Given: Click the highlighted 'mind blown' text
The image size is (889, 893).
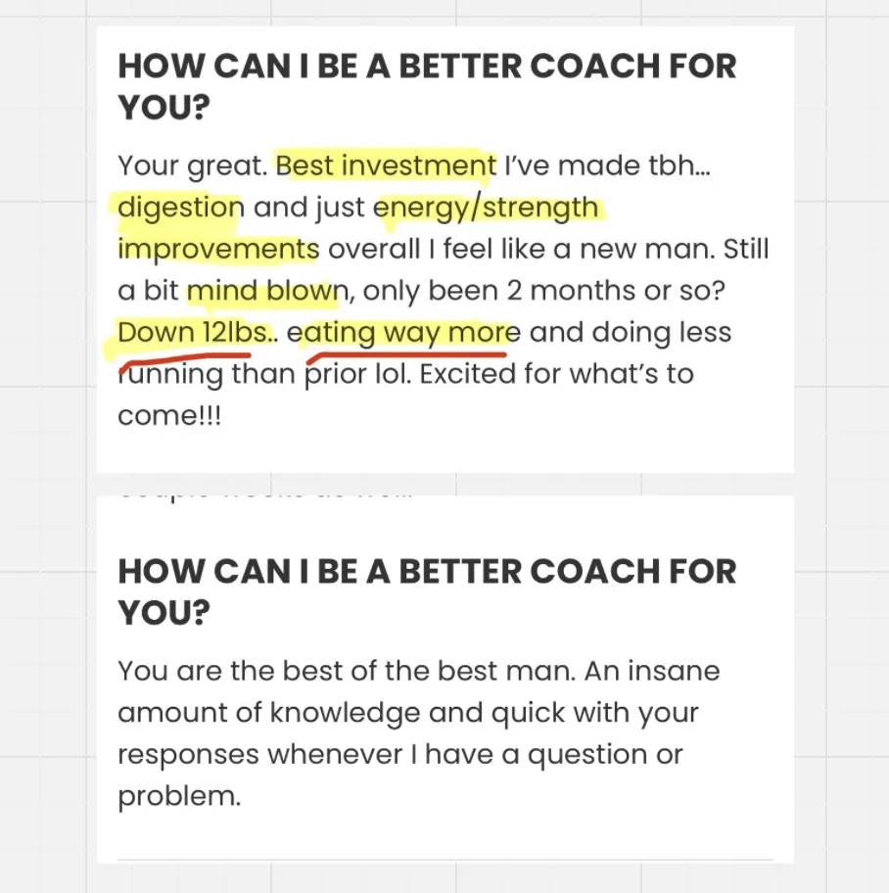Looking at the screenshot, I should pyautogui.click(x=267, y=291).
